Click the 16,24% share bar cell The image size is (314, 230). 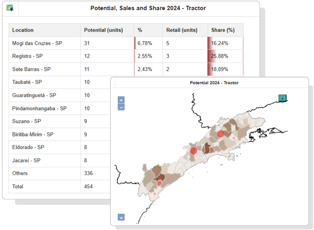(x=225, y=43)
